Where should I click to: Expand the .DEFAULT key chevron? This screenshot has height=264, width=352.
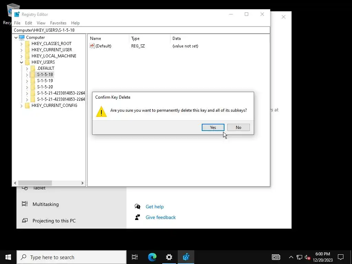point(27,68)
